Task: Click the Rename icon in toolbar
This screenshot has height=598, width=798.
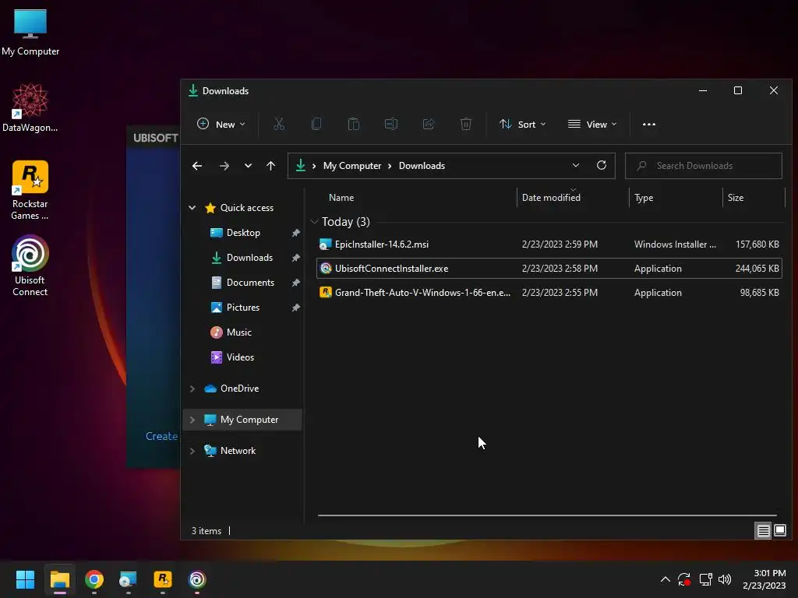Action: coord(391,124)
